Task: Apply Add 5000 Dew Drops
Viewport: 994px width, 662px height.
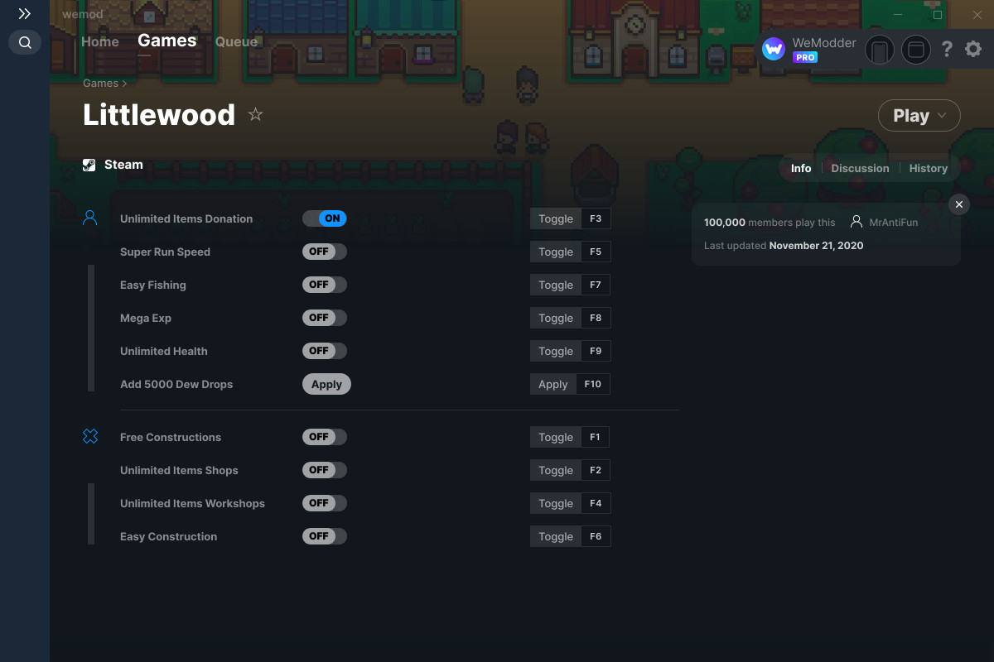Action: click(326, 384)
